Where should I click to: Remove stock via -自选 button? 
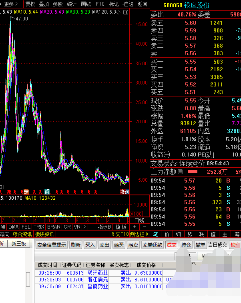[128, 4]
